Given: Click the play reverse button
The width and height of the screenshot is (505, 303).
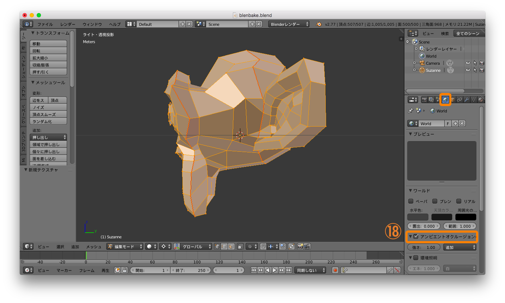Looking at the screenshot, I should (x=267, y=270).
